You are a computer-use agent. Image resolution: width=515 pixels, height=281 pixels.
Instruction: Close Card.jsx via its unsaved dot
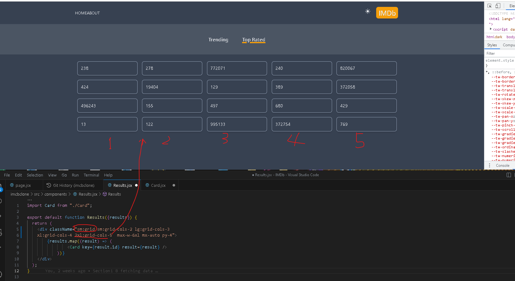(x=174, y=185)
